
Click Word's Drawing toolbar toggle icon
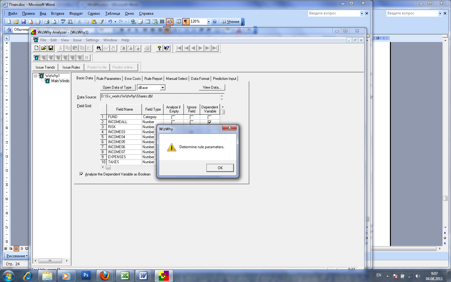(169, 22)
